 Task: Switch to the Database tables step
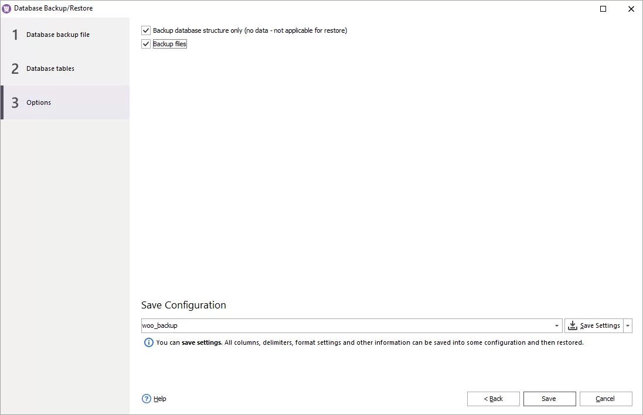pos(50,68)
